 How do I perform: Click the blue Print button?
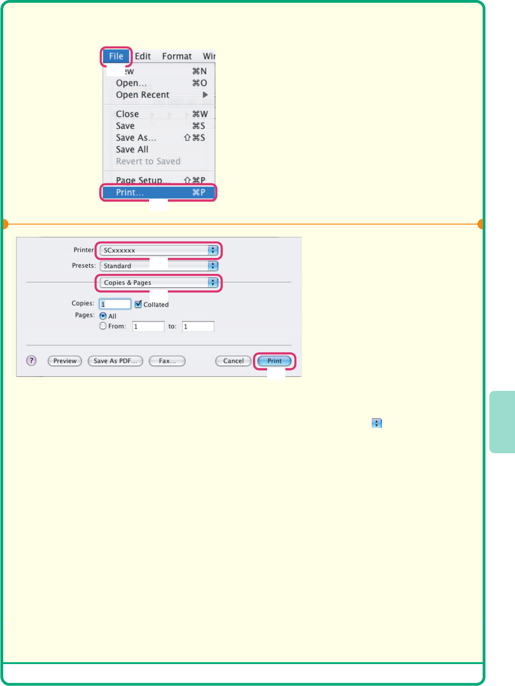click(x=274, y=361)
